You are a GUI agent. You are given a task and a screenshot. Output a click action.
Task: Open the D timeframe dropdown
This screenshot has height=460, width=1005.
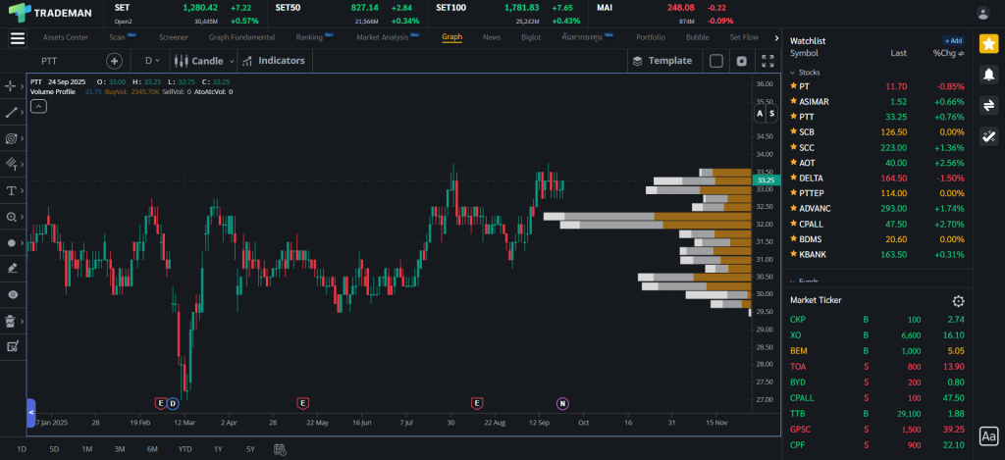[x=152, y=61]
